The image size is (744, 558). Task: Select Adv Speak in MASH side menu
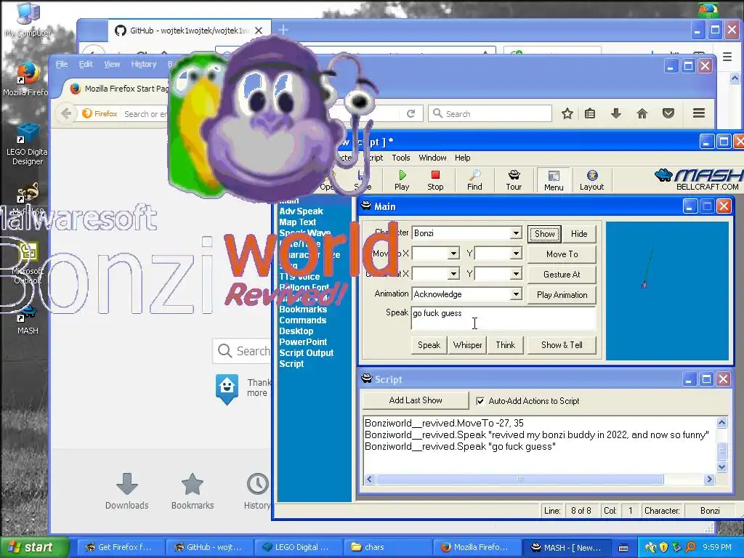coord(301,211)
